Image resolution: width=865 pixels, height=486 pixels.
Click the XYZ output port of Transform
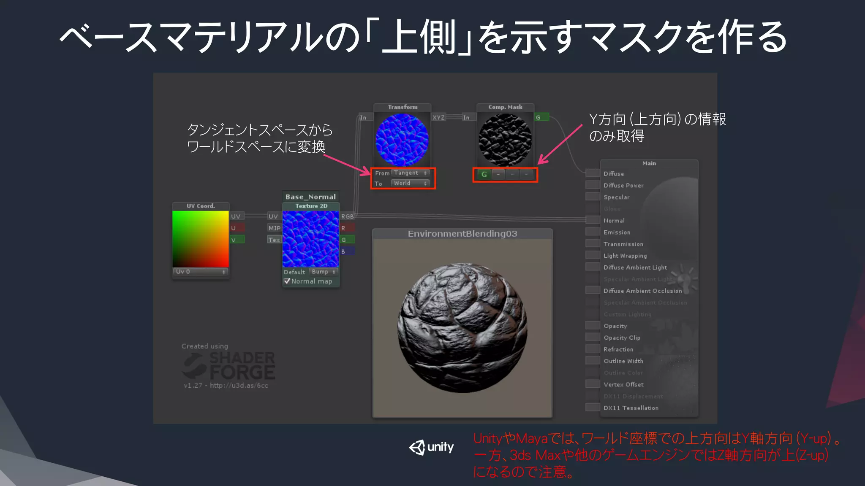(x=438, y=117)
